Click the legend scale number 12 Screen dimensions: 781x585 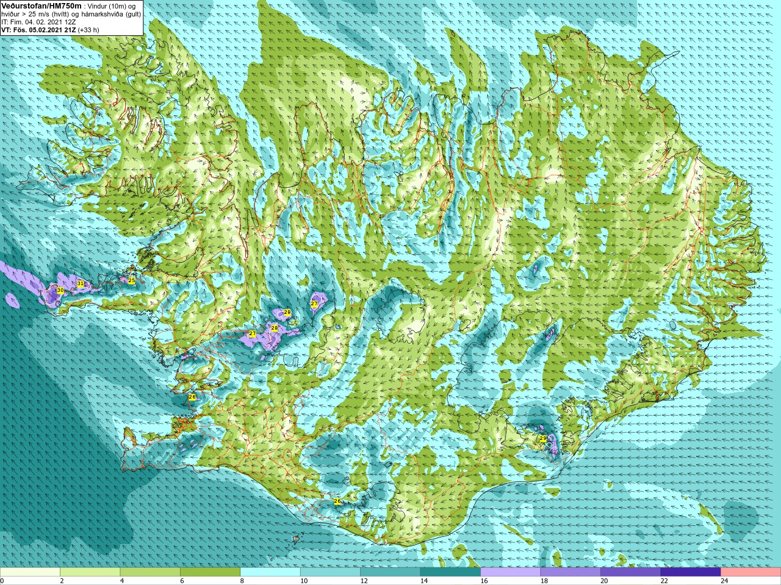(364, 581)
